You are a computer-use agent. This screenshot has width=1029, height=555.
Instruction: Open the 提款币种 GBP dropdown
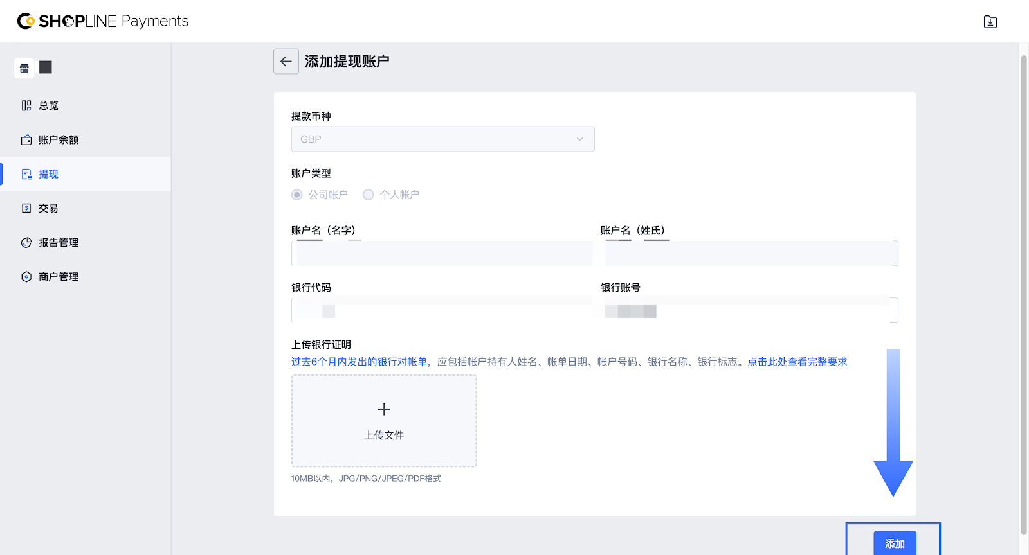coord(442,139)
